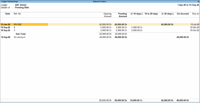200x103 pixels.
Task: Click the Ref. No. column header
Action: [18, 14]
